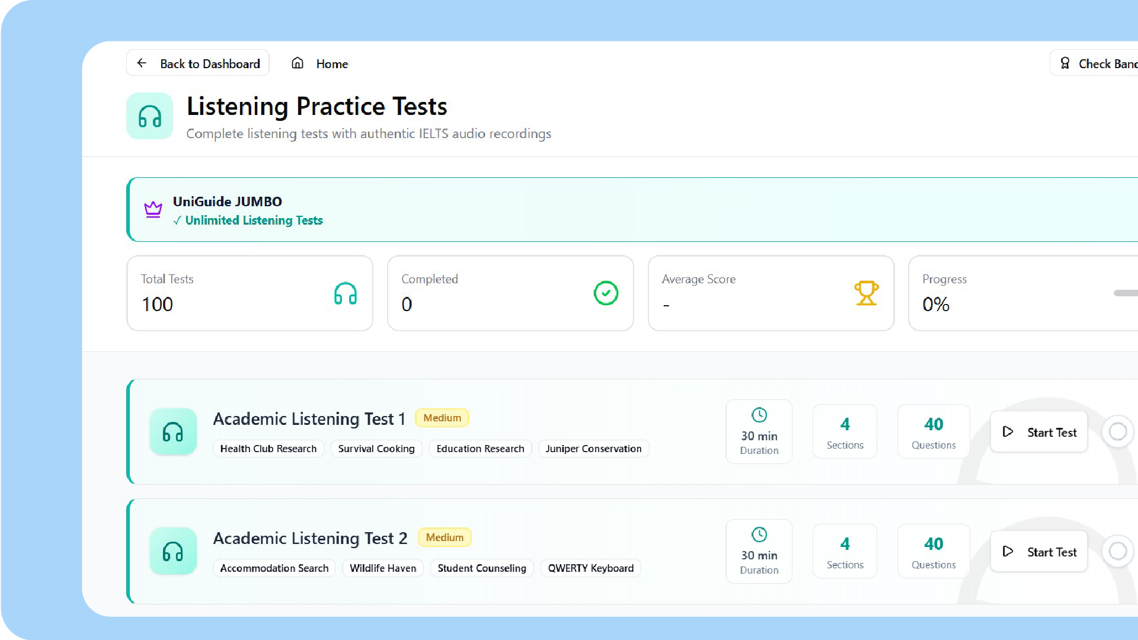The image size is (1138, 640).
Task: Go to Home link
Action: 319,63
